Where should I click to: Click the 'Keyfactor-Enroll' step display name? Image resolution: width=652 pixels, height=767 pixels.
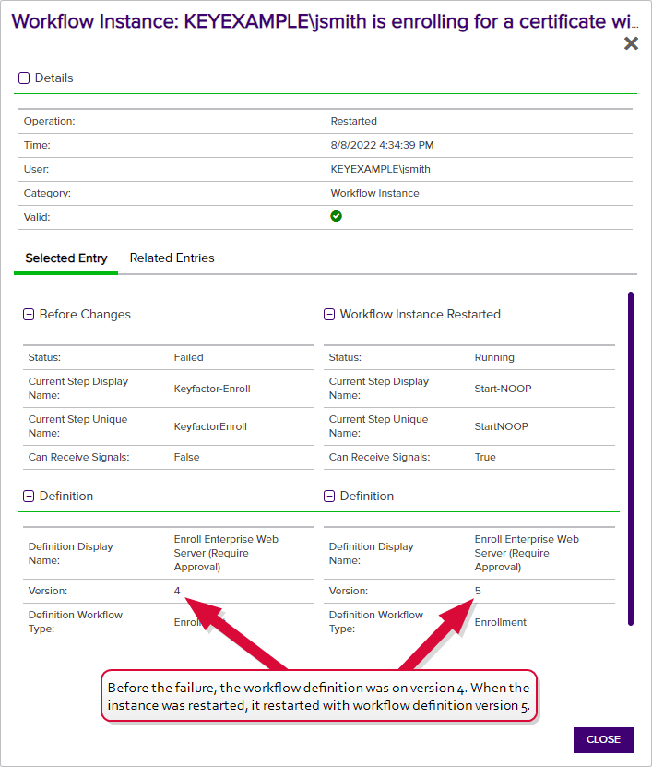[x=212, y=389]
